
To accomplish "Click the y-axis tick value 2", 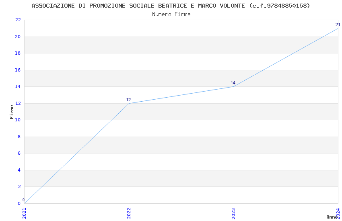I will click(19, 186).
